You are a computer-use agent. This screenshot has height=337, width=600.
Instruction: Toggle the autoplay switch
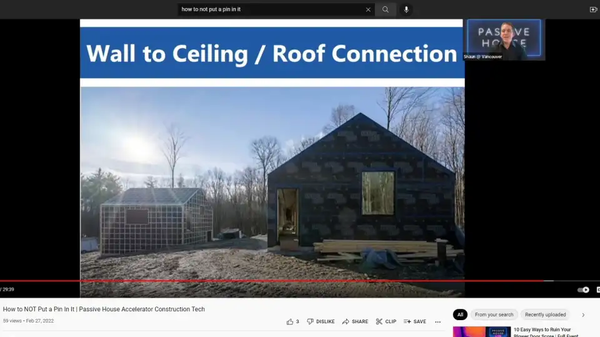click(x=583, y=290)
